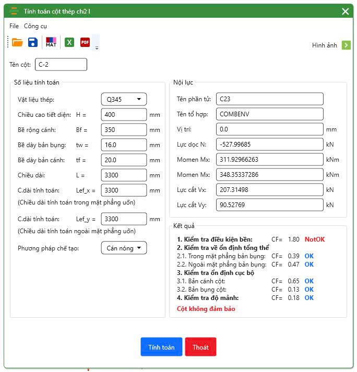Click the save floppy disk icon
The height and width of the screenshot is (372, 357).
[33, 42]
